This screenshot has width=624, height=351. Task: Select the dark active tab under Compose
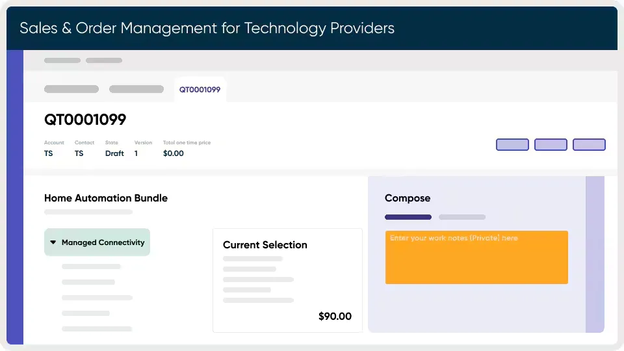pyautogui.click(x=408, y=217)
